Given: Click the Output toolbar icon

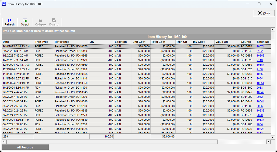Looking at the screenshot, I should click(x=25, y=22).
